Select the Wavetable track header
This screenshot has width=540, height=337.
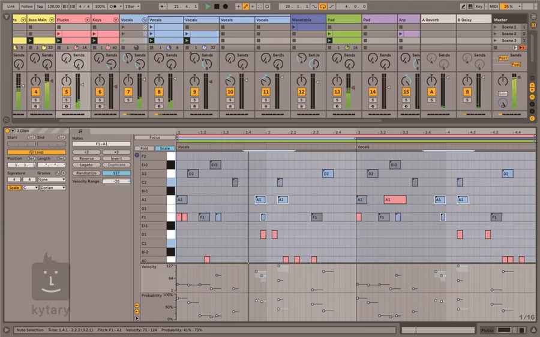[308, 20]
